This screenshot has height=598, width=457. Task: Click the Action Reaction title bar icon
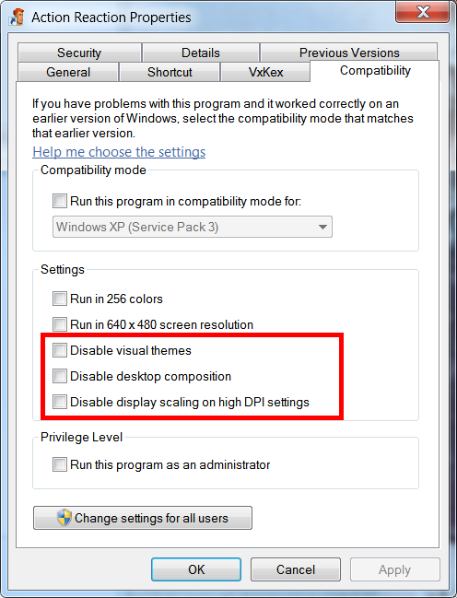click(17, 18)
